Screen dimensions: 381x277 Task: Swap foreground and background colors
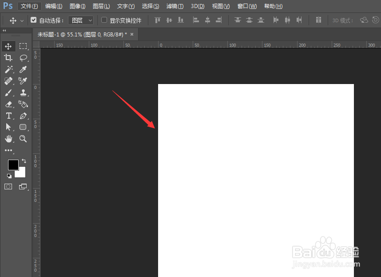[24, 161]
